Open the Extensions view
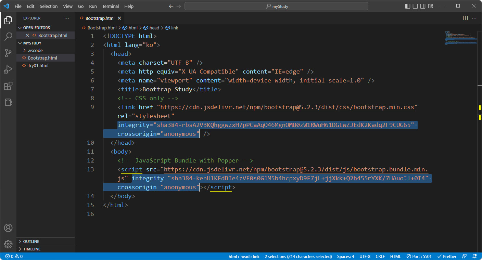The height and width of the screenshot is (260, 482). tap(8, 86)
